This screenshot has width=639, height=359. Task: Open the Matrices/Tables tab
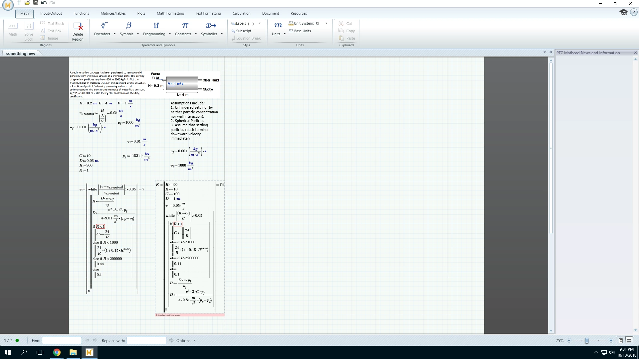point(113,13)
